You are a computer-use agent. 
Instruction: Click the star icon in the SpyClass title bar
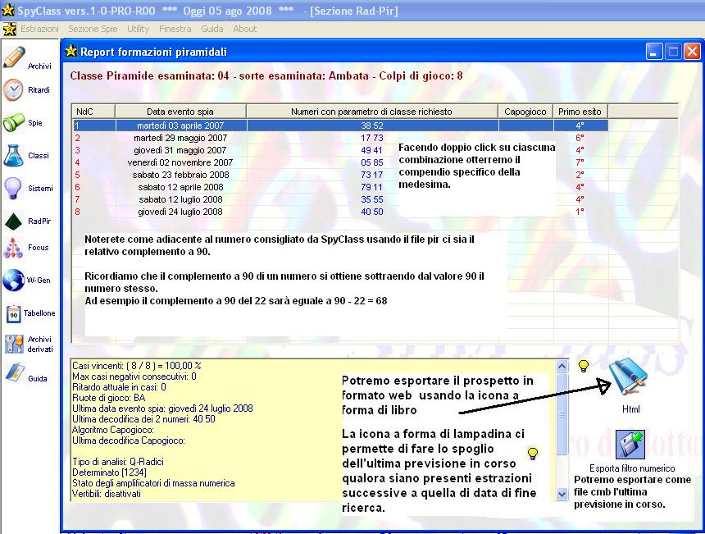7,10
